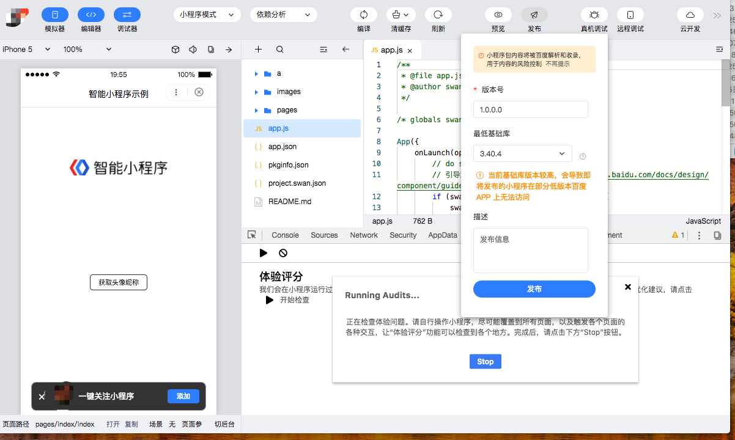Click the left arrow to hide file tree
Screen dimensions: 735x440
[x=345, y=50]
